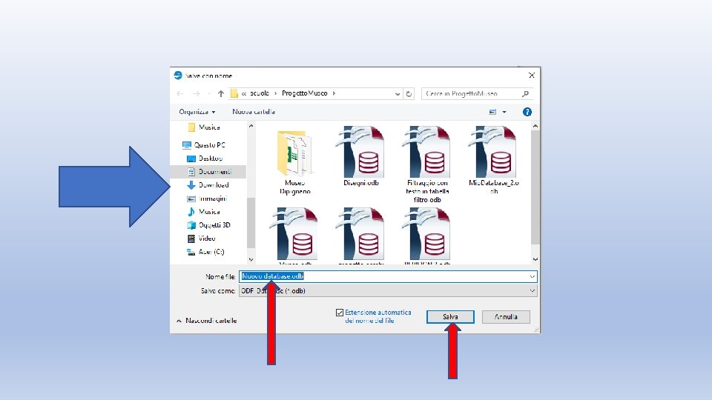This screenshot has height=400, width=712.
Task: Expand the Salva come file type dropdown
Action: 533,290
